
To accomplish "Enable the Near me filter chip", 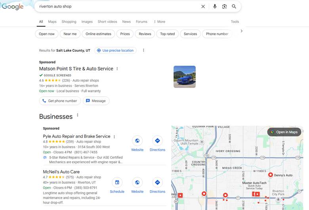I will coord(70,34).
